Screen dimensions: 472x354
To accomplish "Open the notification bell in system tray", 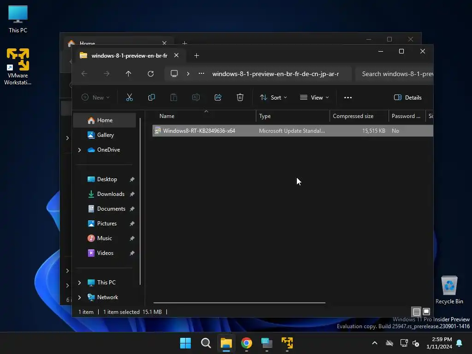I will (460, 343).
